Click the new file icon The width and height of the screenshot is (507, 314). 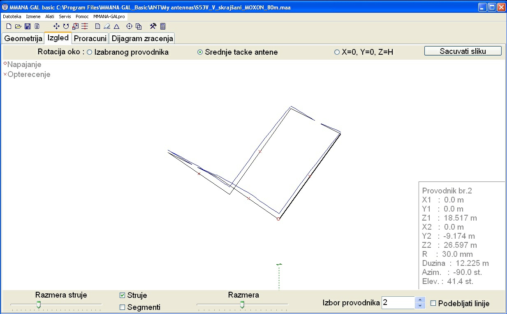pyautogui.click(x=9, y=26)
